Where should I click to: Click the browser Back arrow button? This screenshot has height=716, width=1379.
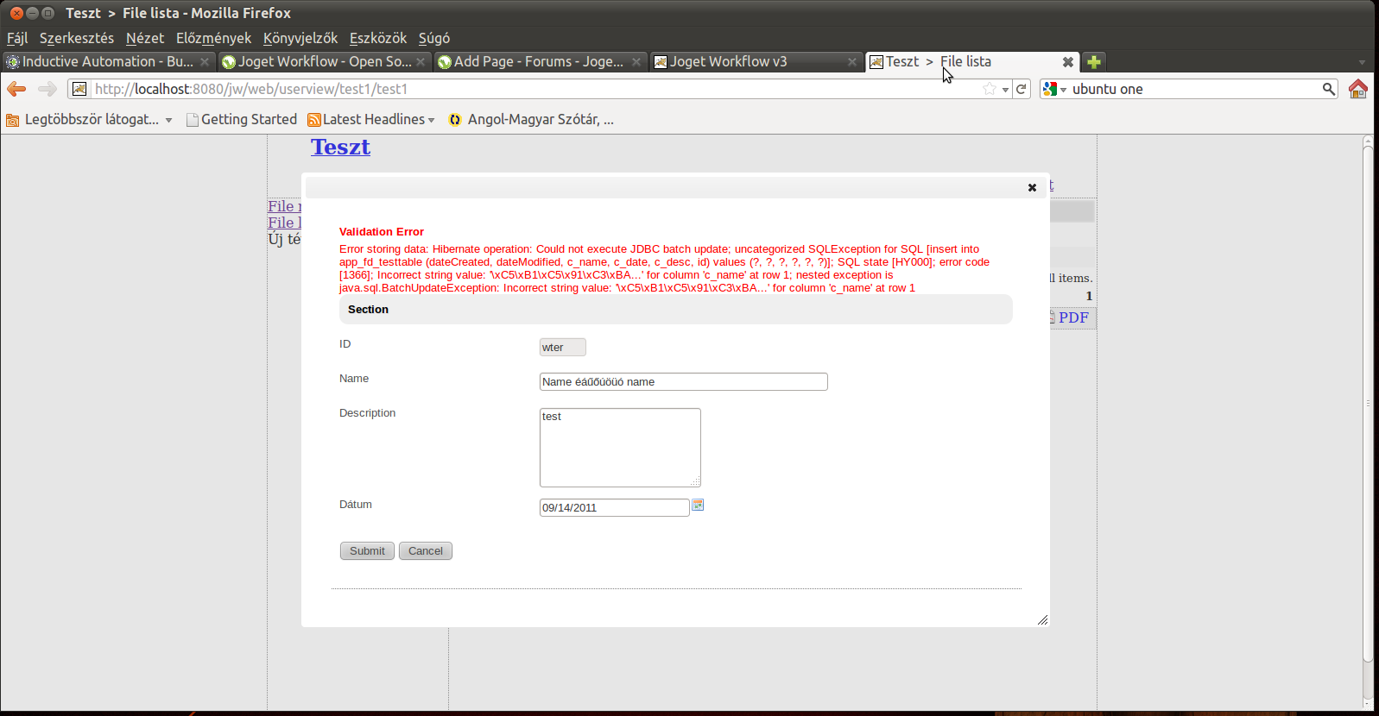click(x=16, y=89)
